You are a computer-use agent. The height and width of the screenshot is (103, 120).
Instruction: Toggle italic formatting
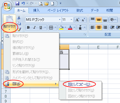tap(34, 28)
